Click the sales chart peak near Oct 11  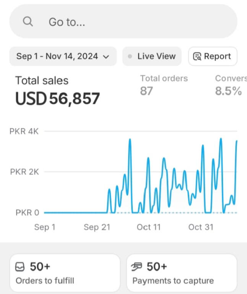click(148, 158)
